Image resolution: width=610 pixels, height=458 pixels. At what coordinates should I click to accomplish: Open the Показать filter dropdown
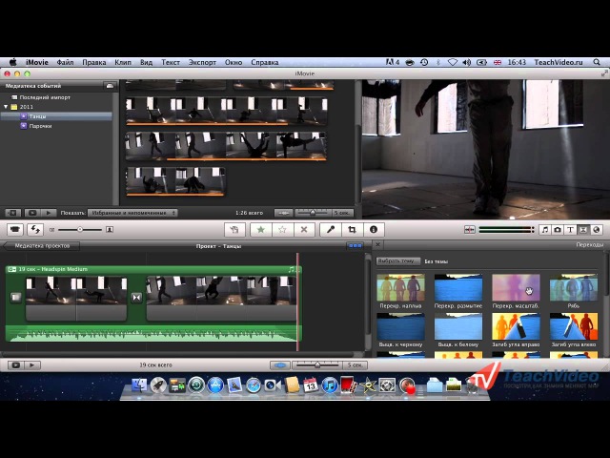pos(132,213)
